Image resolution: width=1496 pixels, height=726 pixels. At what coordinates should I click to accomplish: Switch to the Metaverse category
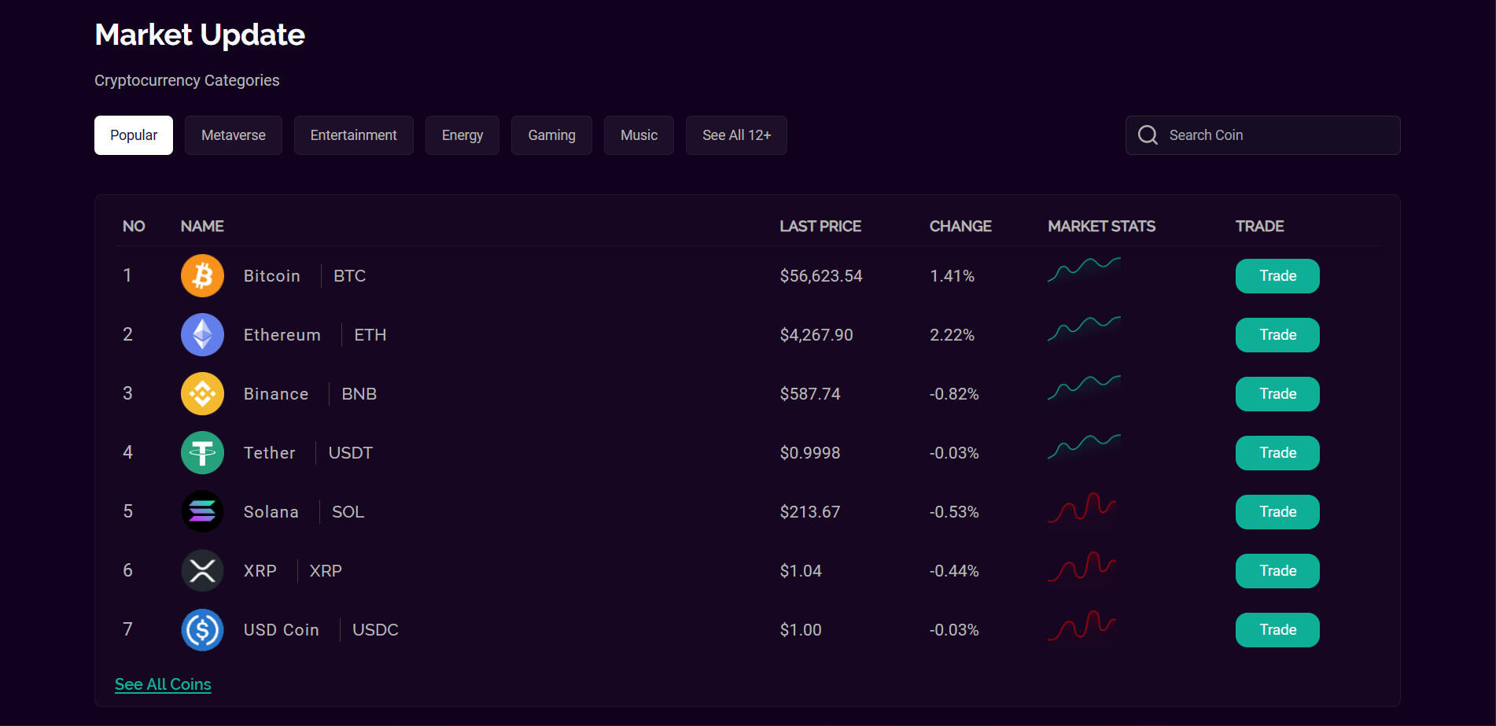point(234,135)
